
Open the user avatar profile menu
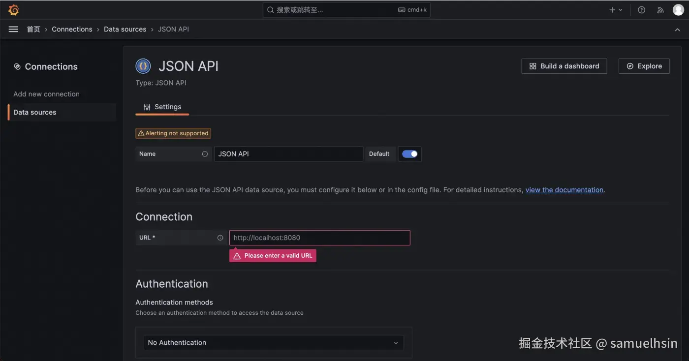click(x=678, y=10)
